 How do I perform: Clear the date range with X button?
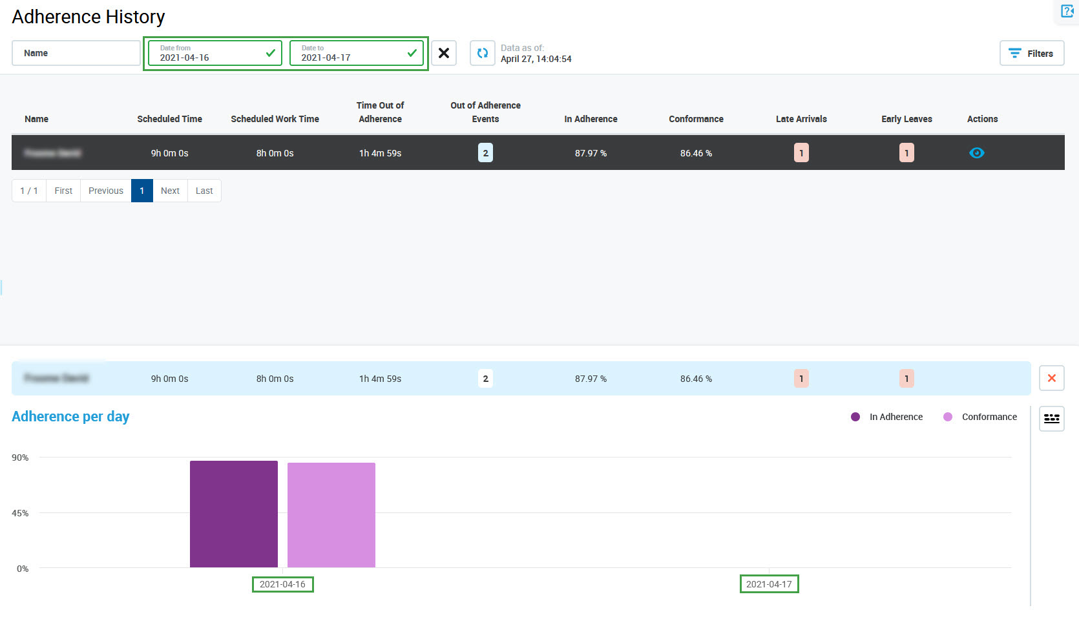coord(444,53)
